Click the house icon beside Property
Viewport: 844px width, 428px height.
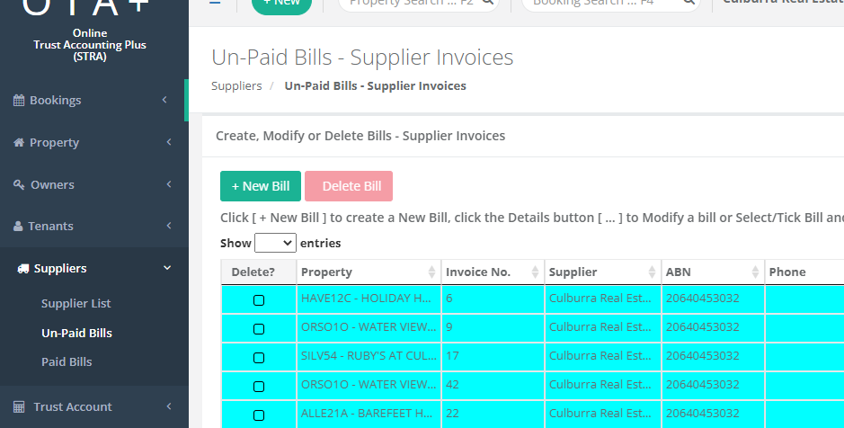[x=18, y=143]
